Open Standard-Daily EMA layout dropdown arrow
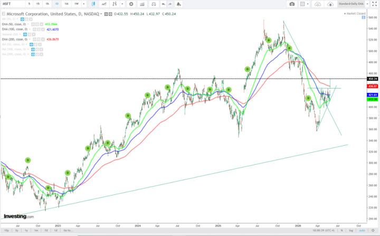Viewport: 380px width, 236px height. pyautogui.click(x=367, y=4)
